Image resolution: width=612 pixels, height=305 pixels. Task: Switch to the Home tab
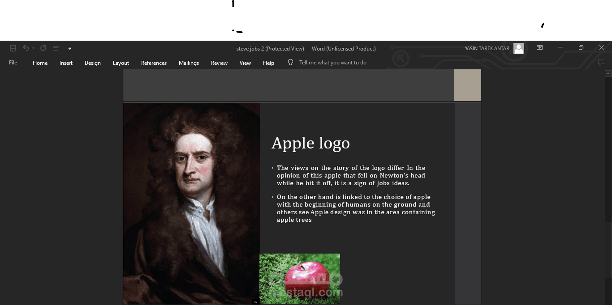click(40, 63)
